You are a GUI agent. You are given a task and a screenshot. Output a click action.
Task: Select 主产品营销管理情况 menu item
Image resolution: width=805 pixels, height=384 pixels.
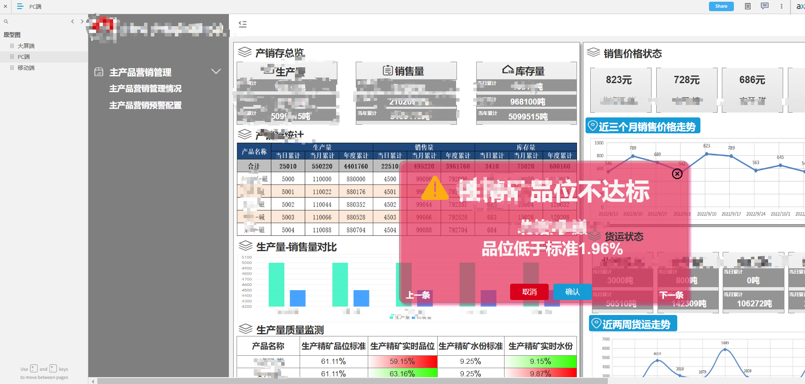coord(145,89)
